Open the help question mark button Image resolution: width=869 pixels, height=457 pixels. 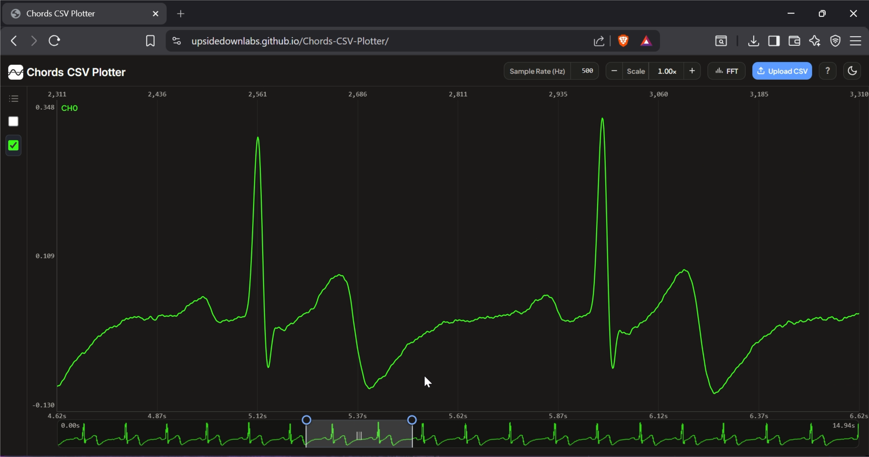pos(827,71)
